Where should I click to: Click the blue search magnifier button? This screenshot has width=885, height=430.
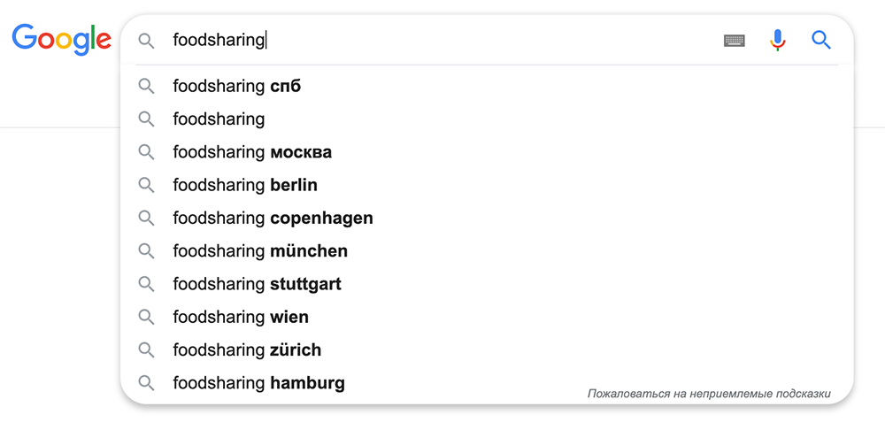click(x=821, y=40)
